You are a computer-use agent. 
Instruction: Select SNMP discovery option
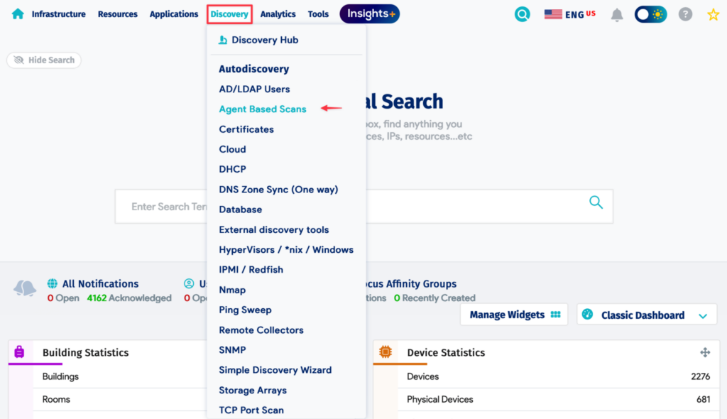click(x=232, y=350)
